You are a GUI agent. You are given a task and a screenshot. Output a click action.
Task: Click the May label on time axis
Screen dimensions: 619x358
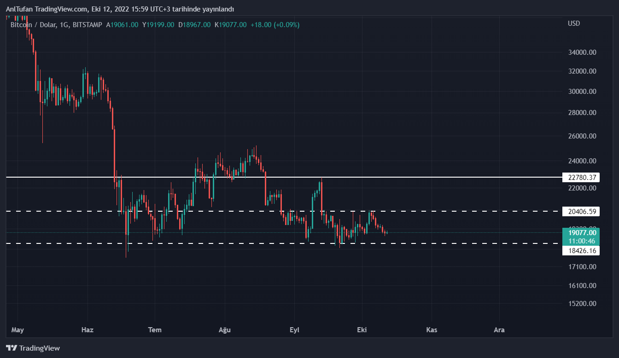point(17,330)
